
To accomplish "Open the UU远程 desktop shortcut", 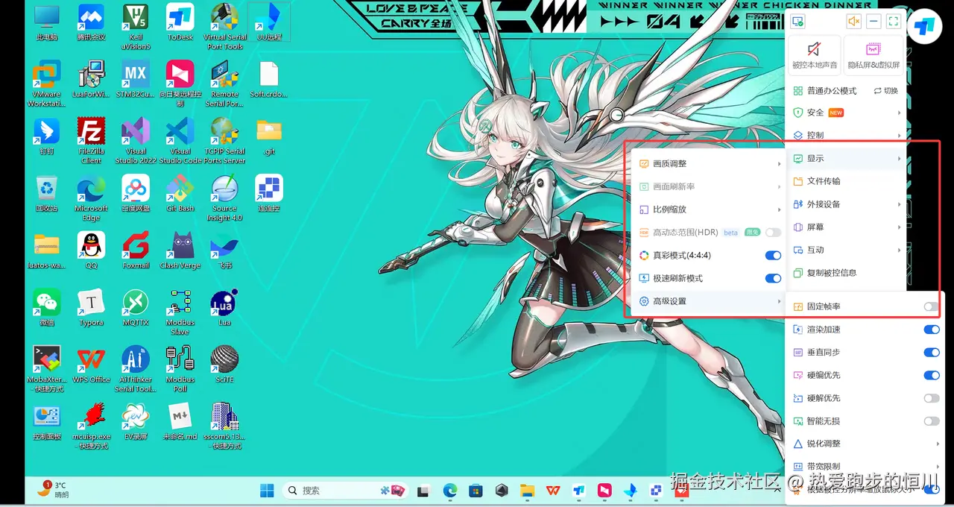I will point(269,22).
